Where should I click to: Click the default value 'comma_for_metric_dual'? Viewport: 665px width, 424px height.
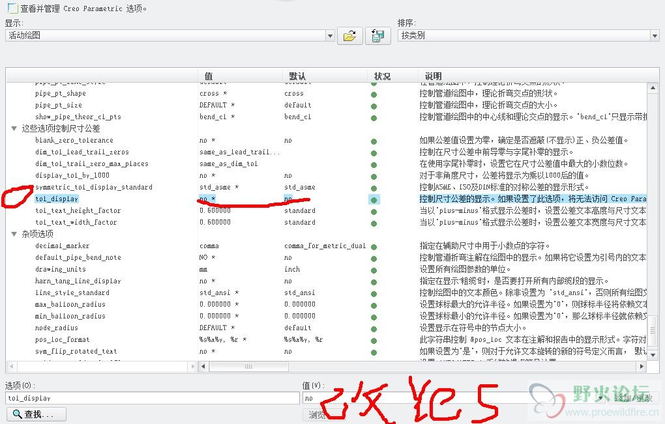coord(325,246)
